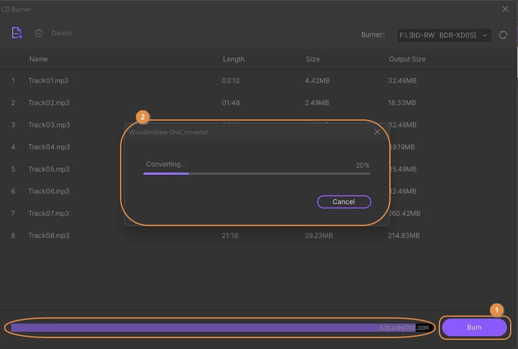Click the Output Size column header
518x349 pixels.
(407, 59)
